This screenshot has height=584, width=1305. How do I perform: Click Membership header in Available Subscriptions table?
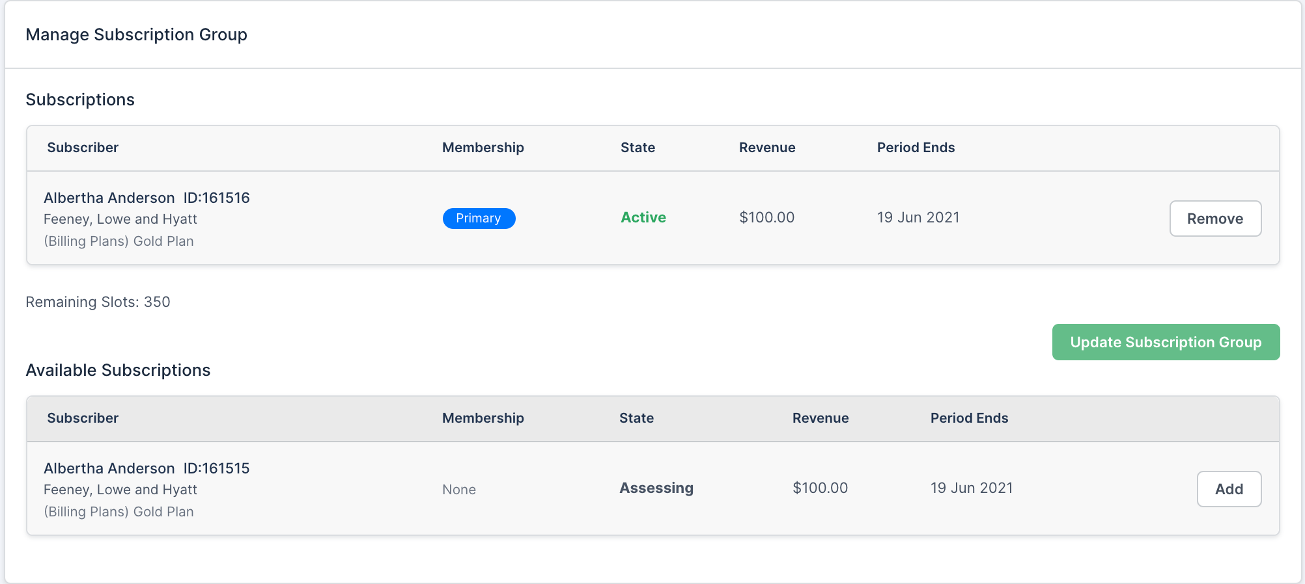(483, 418)
